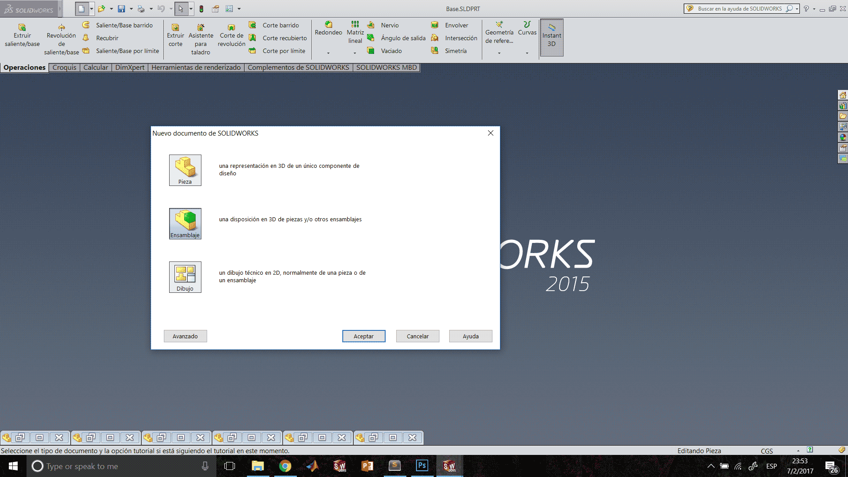
Task: Open the Appearances sphere task pane
Action: (843, 137)
